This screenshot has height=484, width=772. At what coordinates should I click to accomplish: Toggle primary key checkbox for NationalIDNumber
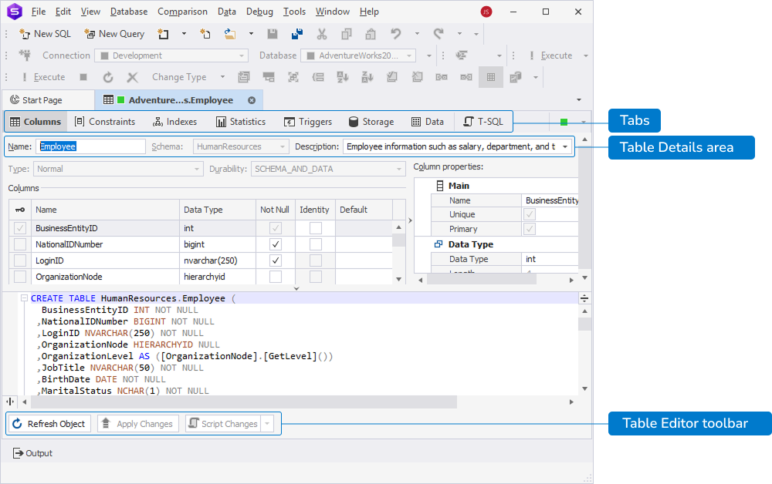point(20,244)
